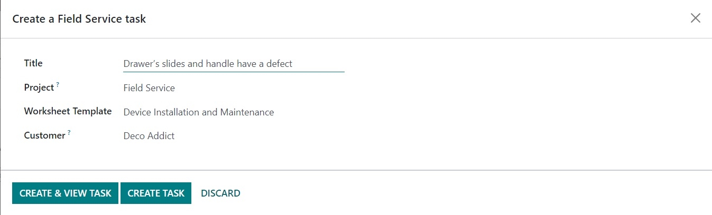712x215 pixels.
Task: Discard the new task
Action: tap(220, 193)
